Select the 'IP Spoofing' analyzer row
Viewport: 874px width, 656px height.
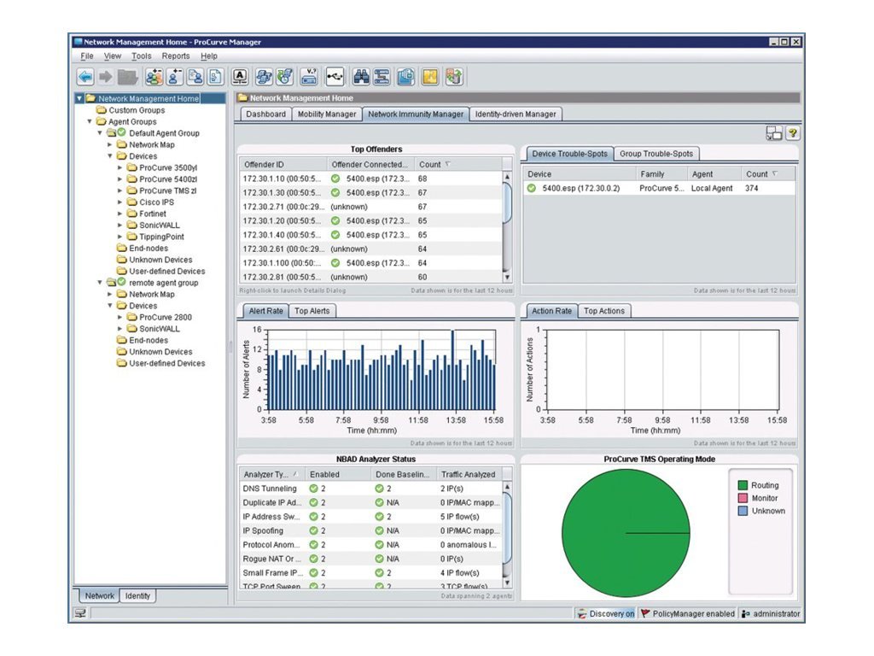pos(370,530)
